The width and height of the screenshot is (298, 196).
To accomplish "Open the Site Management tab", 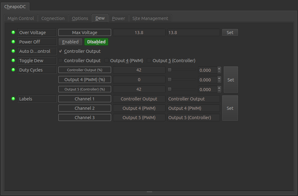I will coord(150,18).
